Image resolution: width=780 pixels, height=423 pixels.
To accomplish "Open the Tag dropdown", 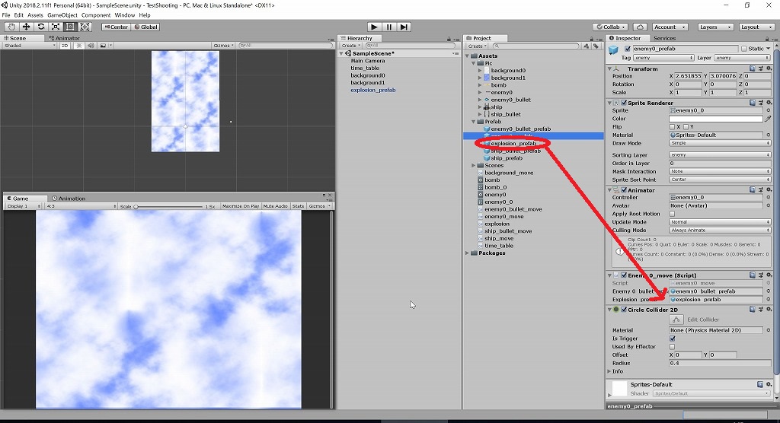I will [663, 58].
